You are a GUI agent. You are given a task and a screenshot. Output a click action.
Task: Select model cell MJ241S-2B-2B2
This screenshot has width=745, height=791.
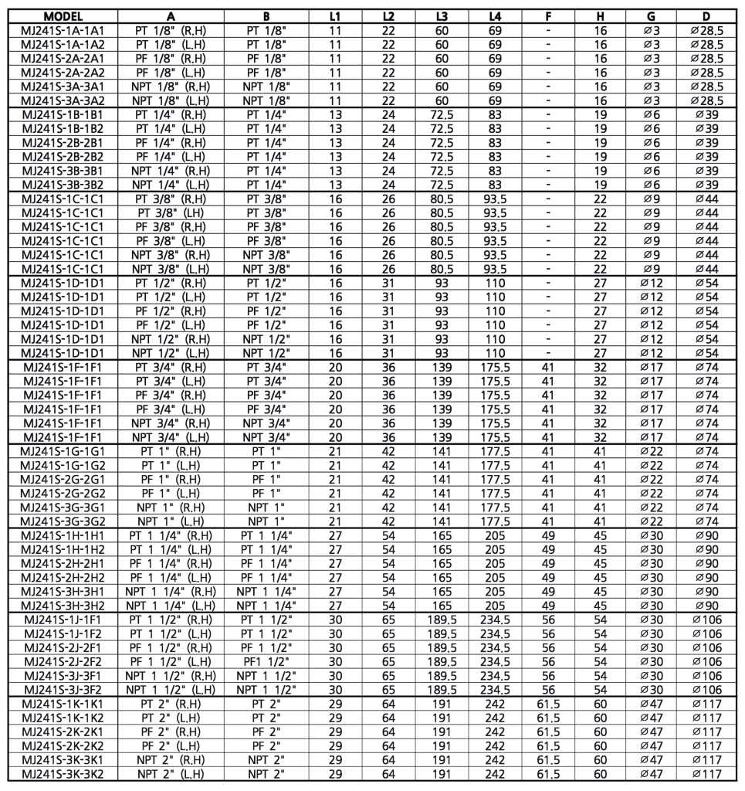point(63,157)
